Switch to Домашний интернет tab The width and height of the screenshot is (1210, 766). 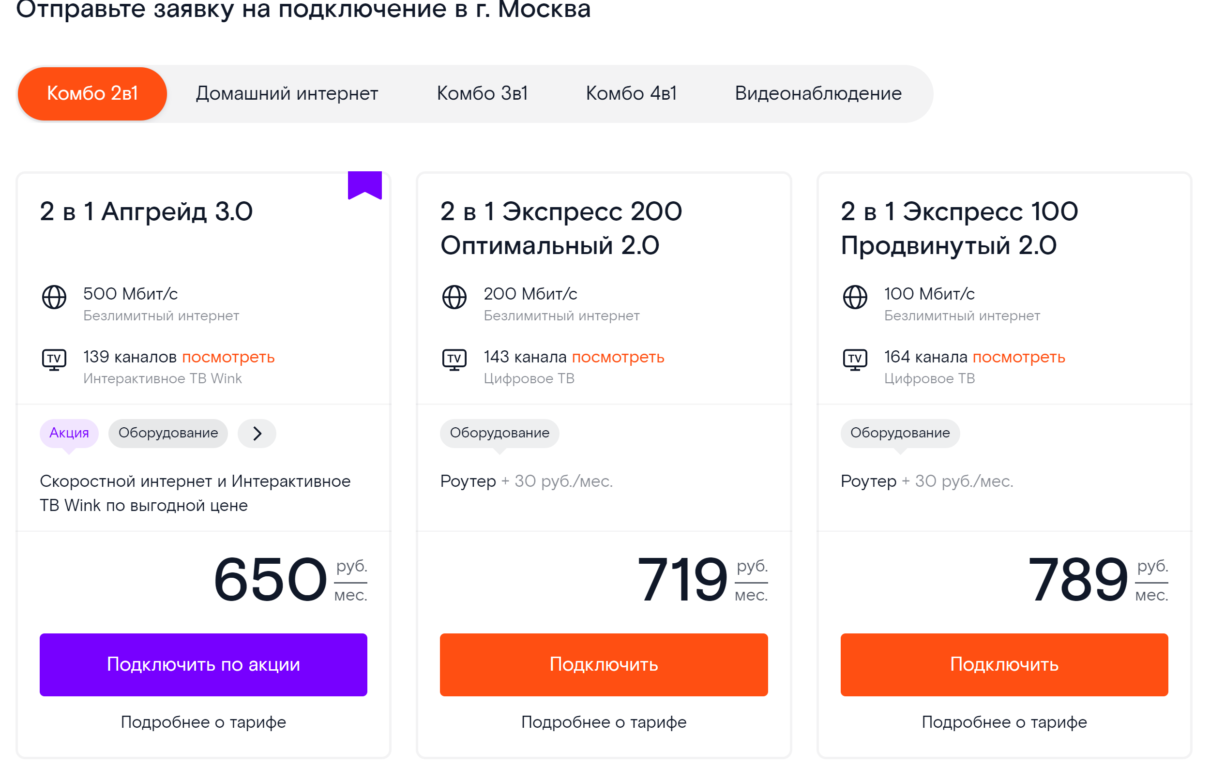coord(287,93)
